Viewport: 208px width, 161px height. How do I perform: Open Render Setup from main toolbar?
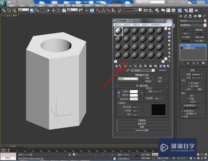pyautogui.click(x=186, y=10)
